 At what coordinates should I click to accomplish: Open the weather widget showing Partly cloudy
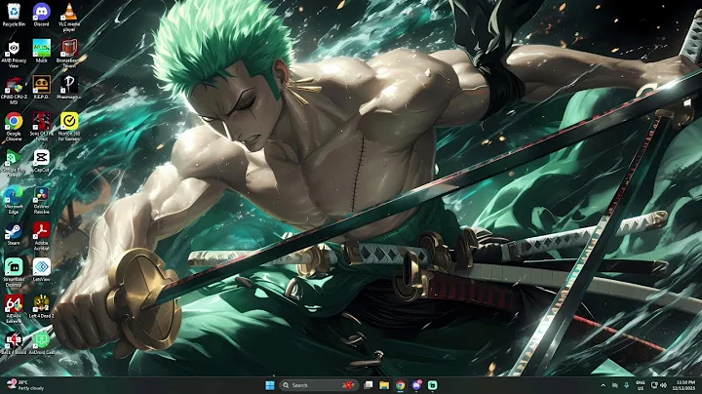(25, 385)
